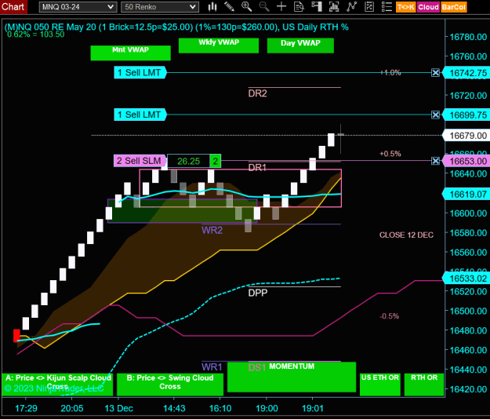Toggle the Cloud button
Image resolution: width=490 pixels, height=419 pixels.
click(x=428, y=7)
